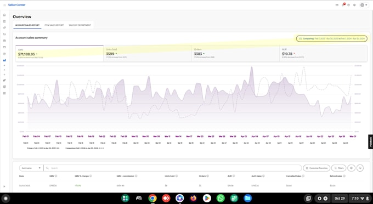Click info icon next to GMV - commission header
373x204 pixels.
pyautogui.click(x=136, y=176)
